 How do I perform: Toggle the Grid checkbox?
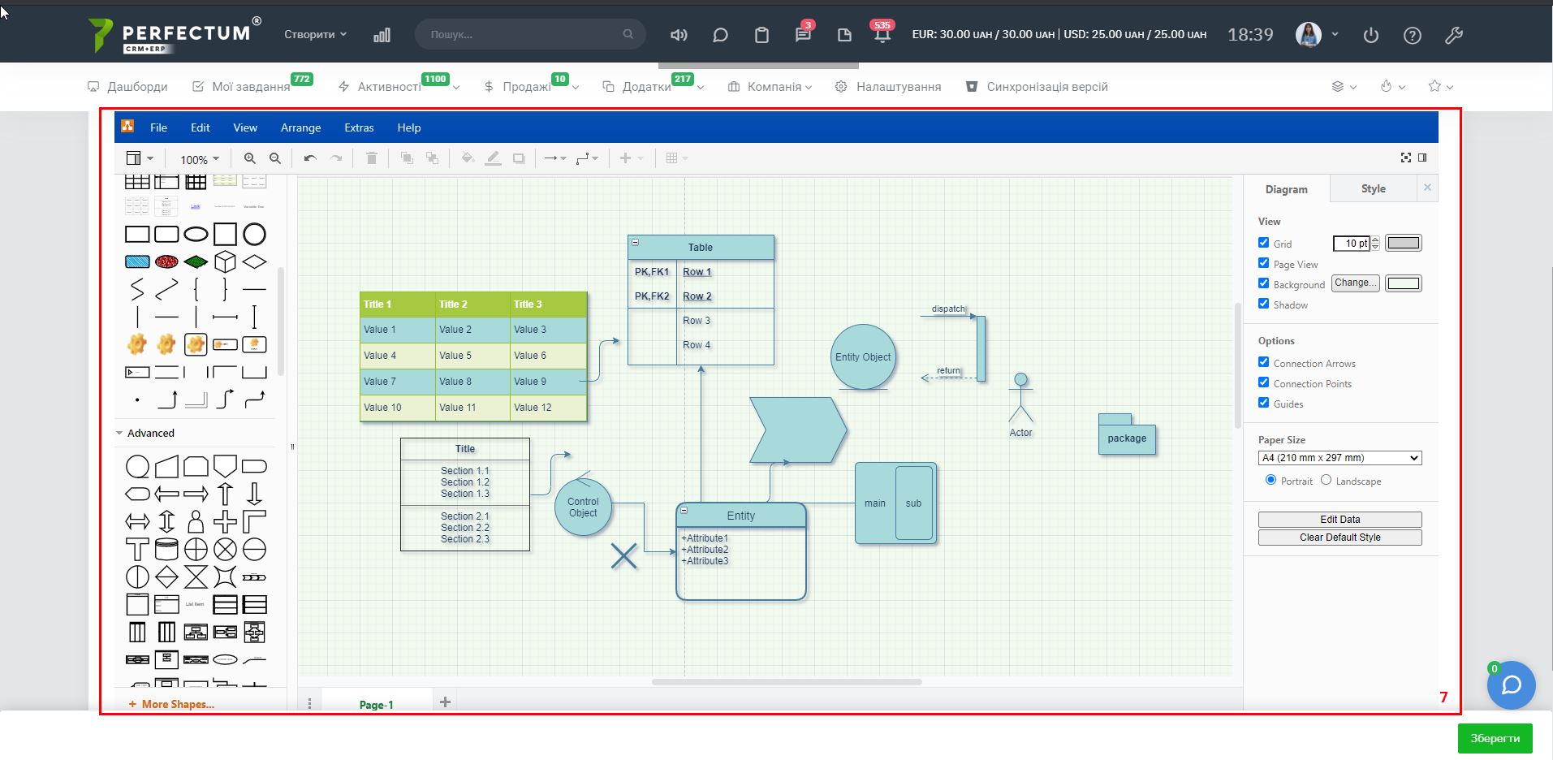pyautogui.click(x=1263, y=243)
